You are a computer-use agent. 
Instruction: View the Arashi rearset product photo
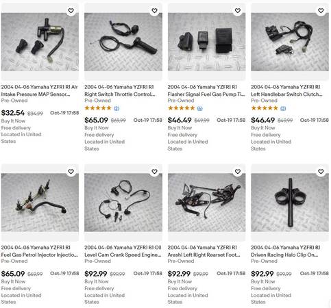click(207, 203)
